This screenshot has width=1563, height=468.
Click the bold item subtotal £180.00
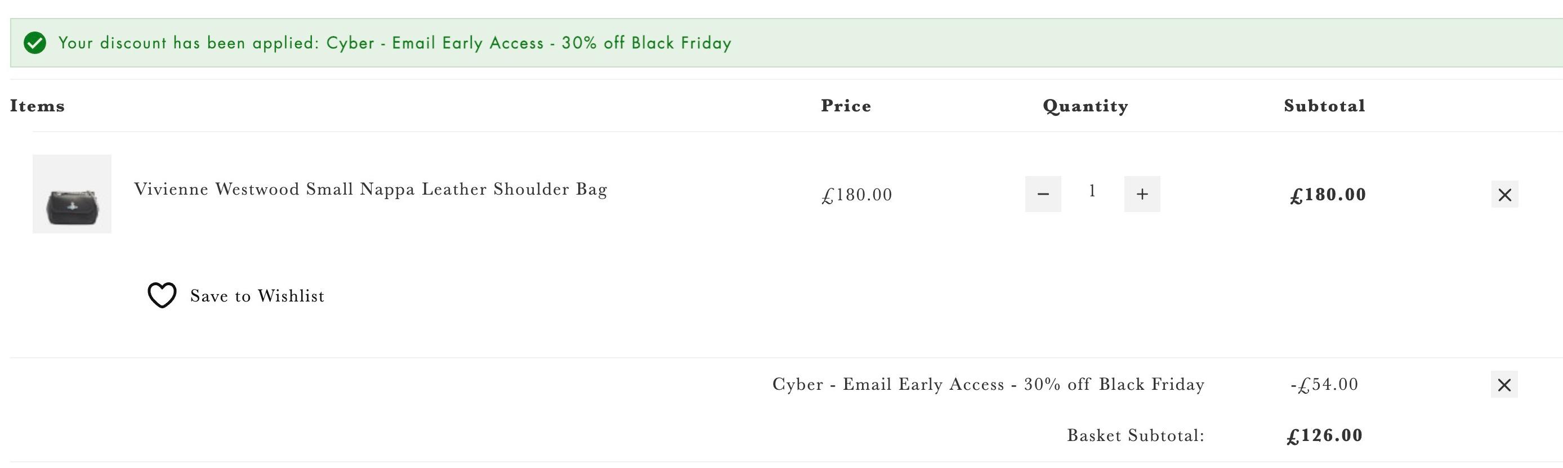pos(1328,195)
